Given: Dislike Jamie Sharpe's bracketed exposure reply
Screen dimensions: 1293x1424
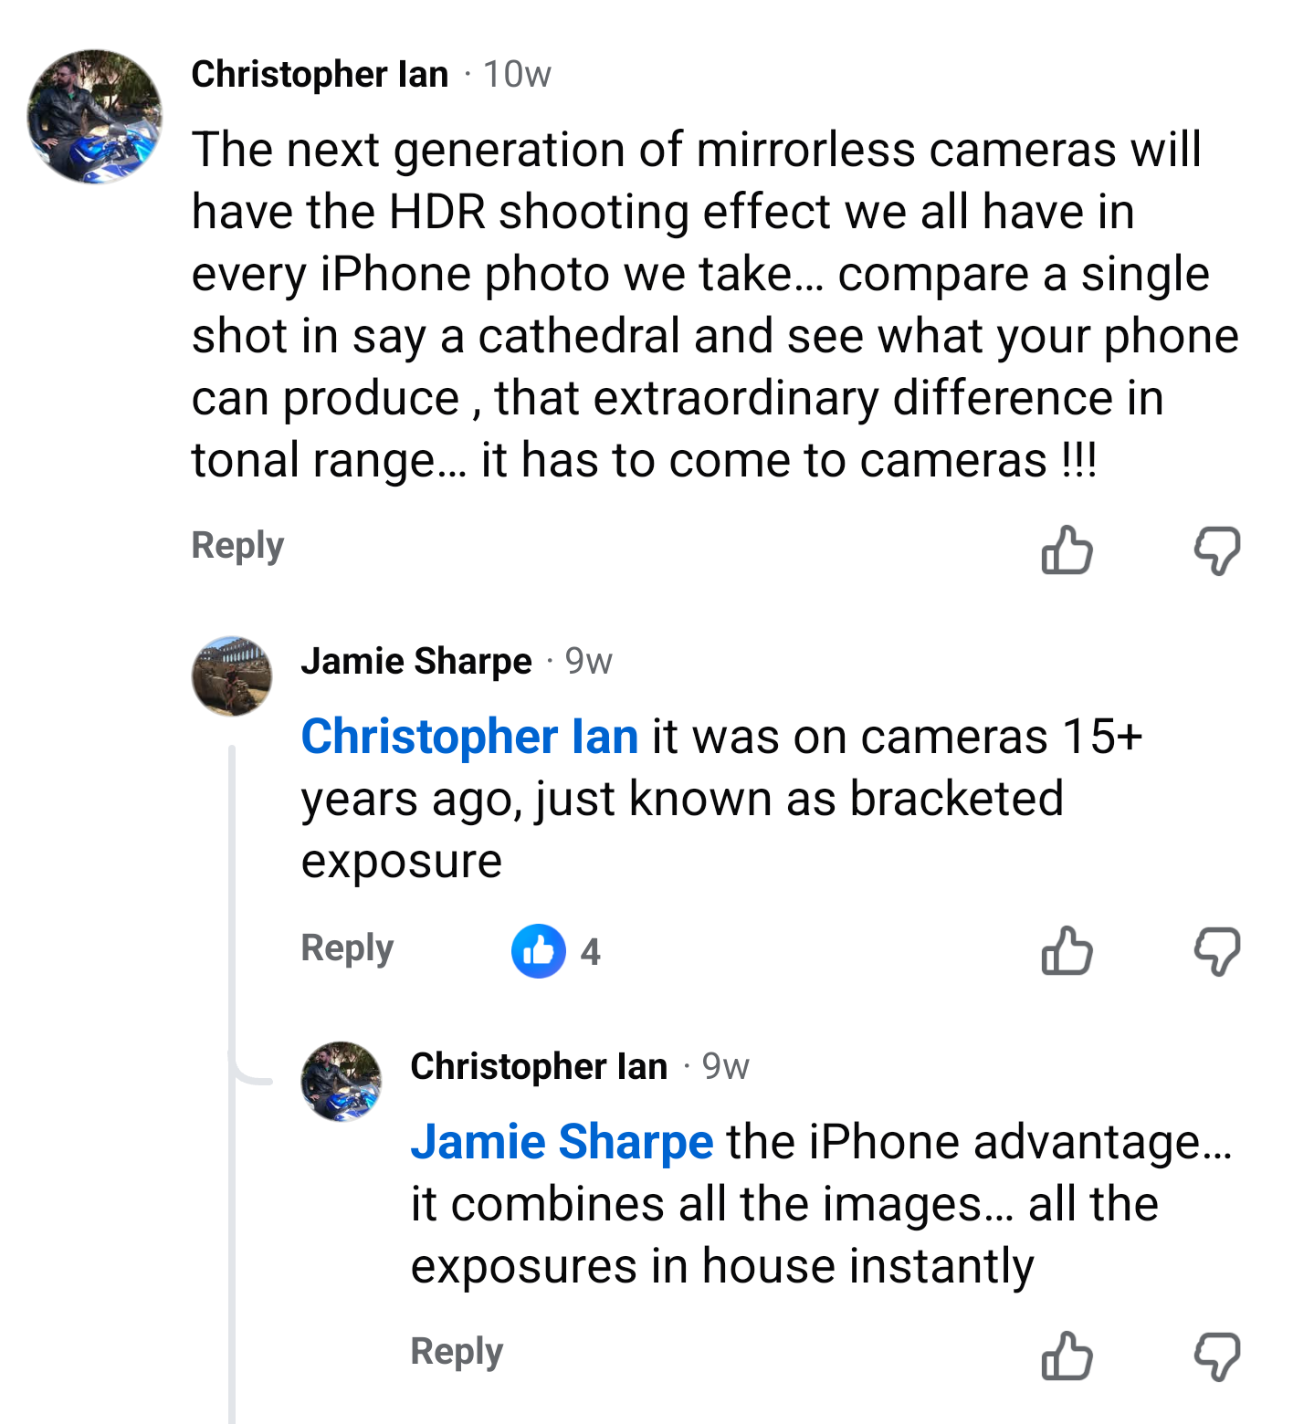Looking at the screenshot, I should 1217,951.
